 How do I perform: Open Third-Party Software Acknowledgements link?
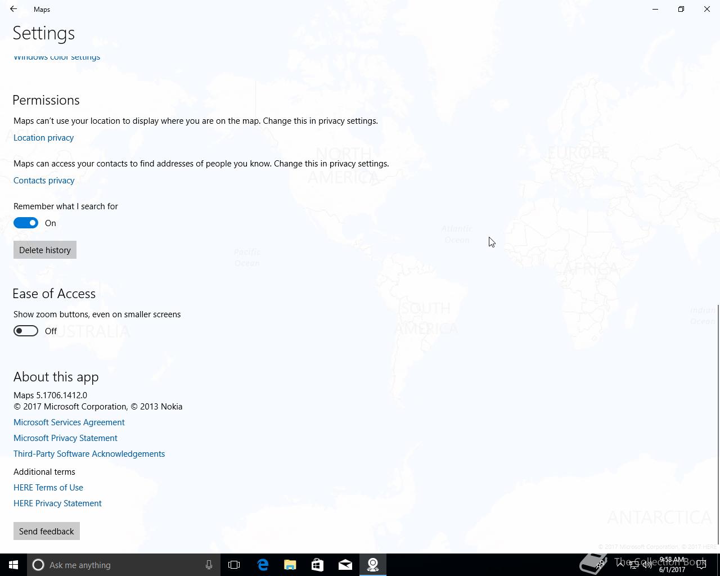click(89, 454)
